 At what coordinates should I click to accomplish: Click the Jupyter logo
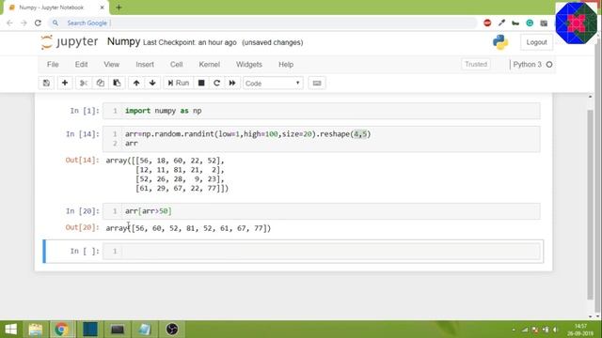click(x=70, y=41)
